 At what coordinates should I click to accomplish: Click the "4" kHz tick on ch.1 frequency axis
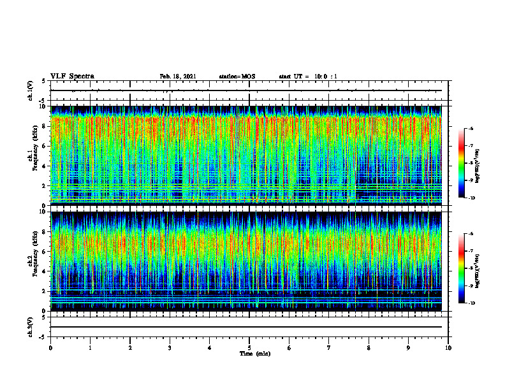coord(45,166)
